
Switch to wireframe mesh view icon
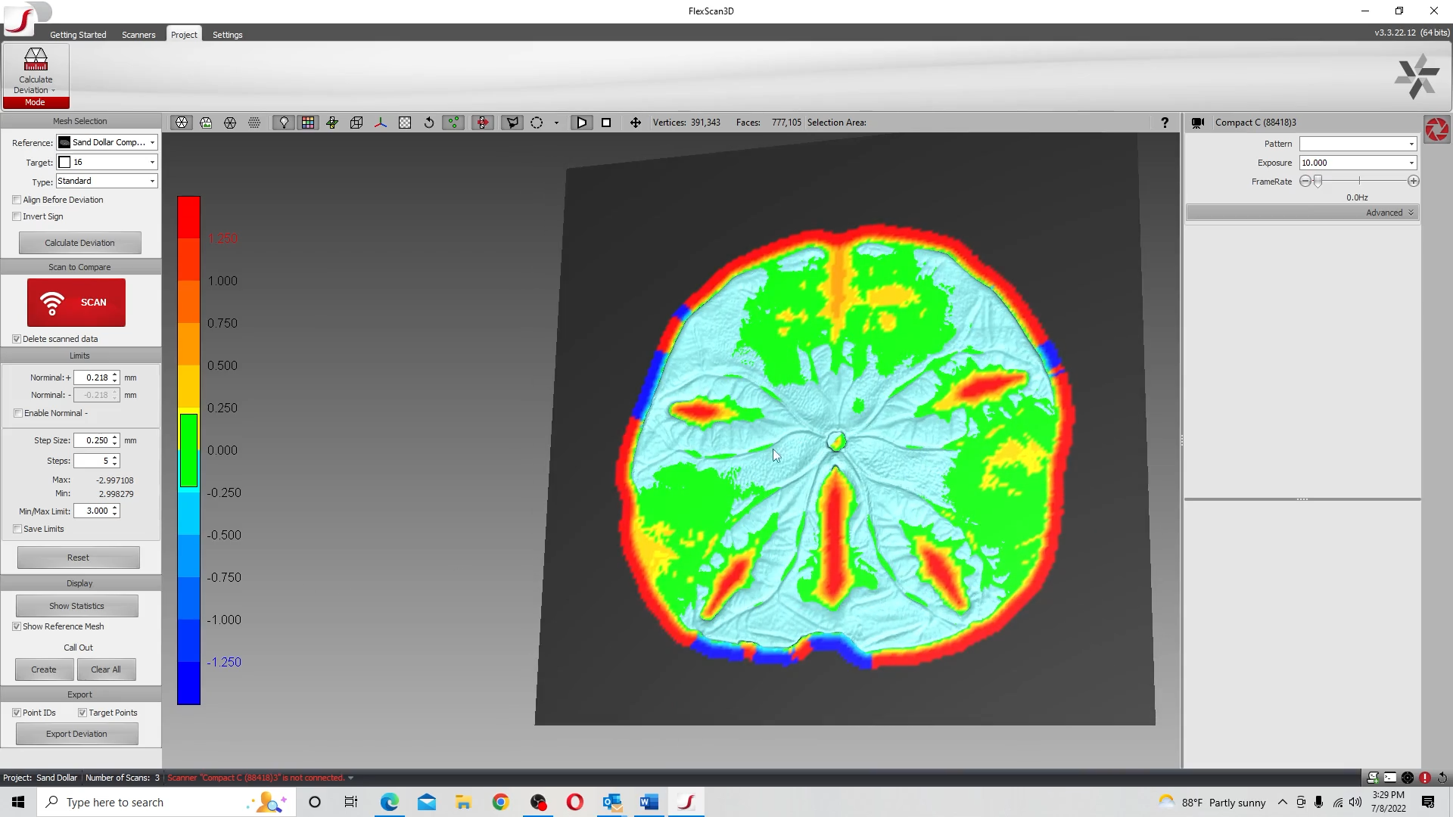point(230,123)
